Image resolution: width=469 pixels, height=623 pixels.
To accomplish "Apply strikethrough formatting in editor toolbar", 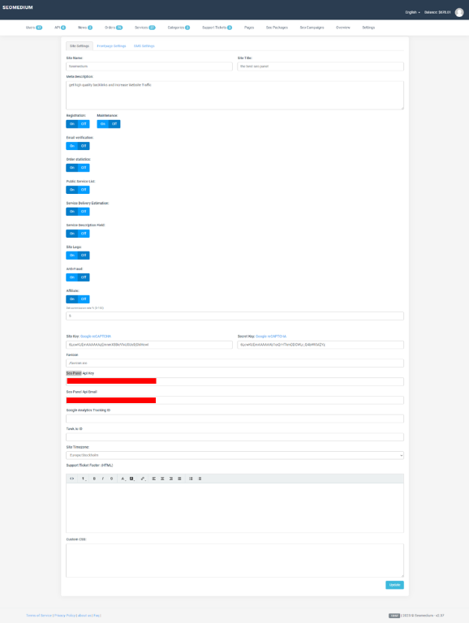I will pyautogui.click(x=112, y=479).
